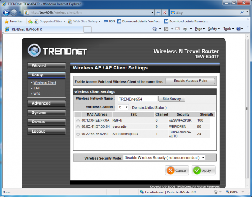Click the orange X icon on Cancel
The width and height of the screenshot is (252, 197).
[170, 170]
